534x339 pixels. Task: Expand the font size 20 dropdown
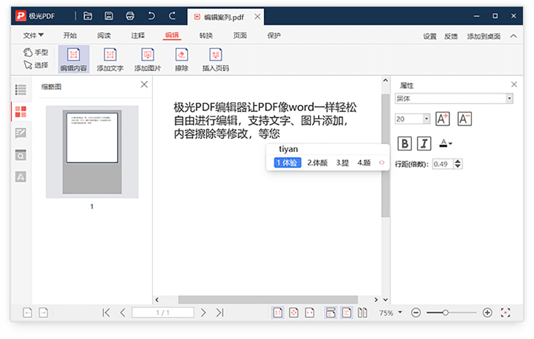pos(426,119)
